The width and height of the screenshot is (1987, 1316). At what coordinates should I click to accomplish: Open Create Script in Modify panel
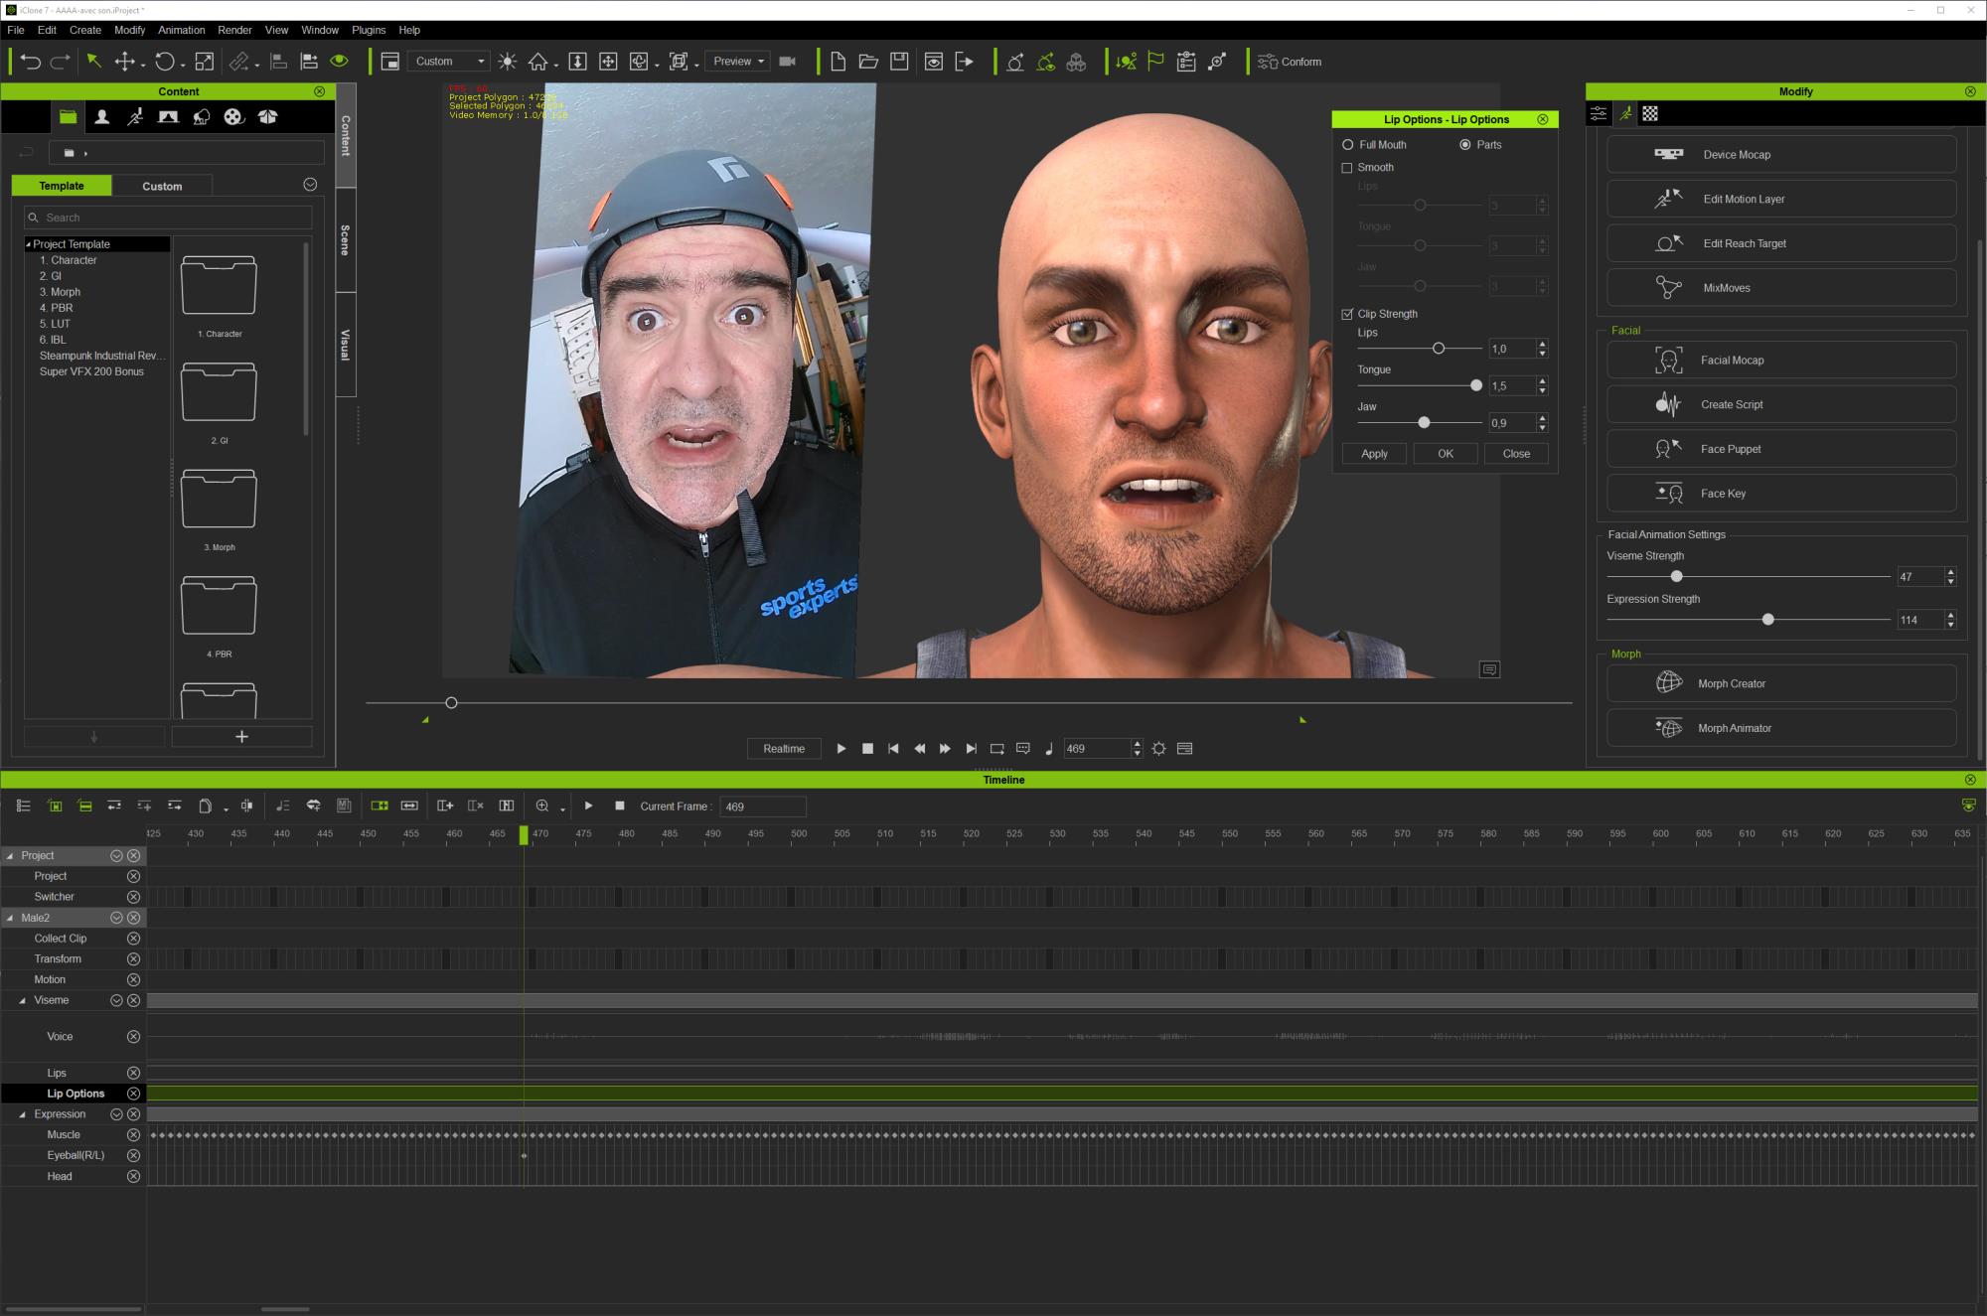pyautogui.click(x=1781, y=404)
